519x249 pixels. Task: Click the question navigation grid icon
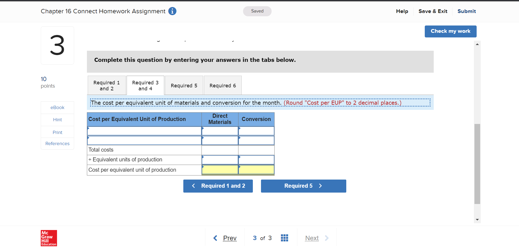click(284, 238)
